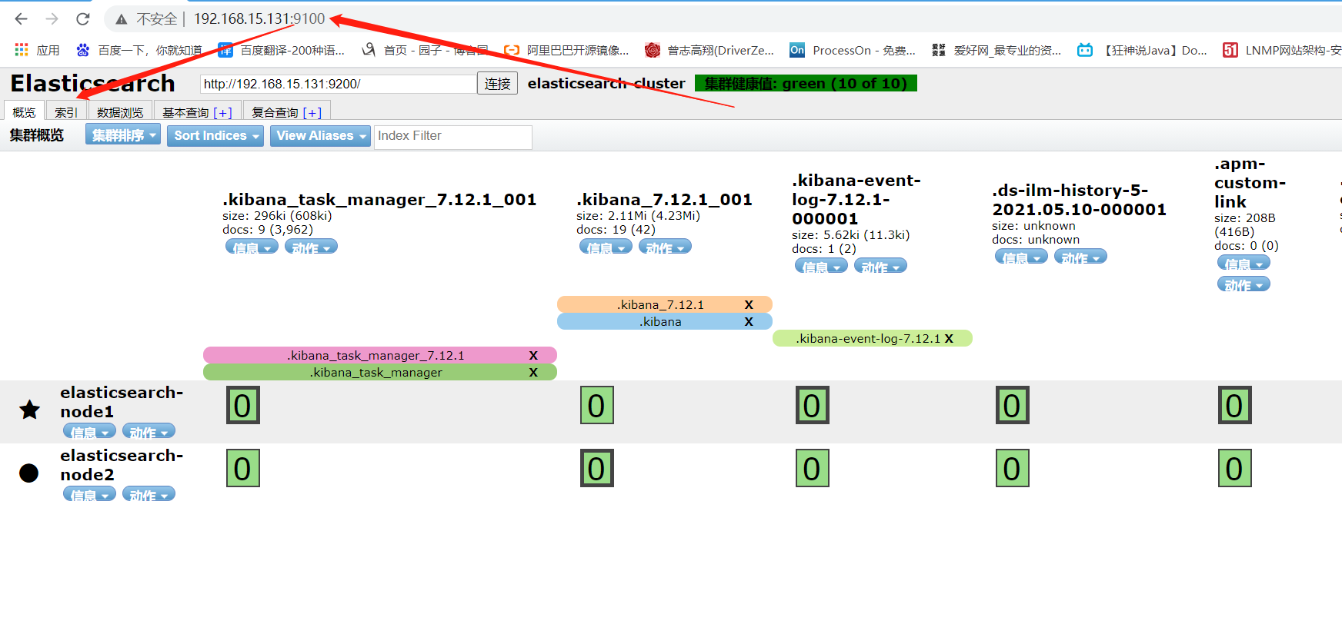Image resolution: width=1342 pixels, height=634 pixels.
Task: Select node2 shard 0 of .kibana_7.12.1_001
Action: point(596,469)
